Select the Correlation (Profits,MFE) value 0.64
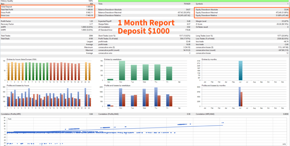This screenshot has width=290, height=146. [91, 114]
